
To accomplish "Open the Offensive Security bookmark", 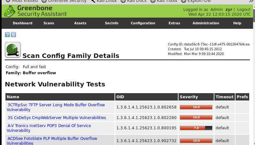I will 64,1.
